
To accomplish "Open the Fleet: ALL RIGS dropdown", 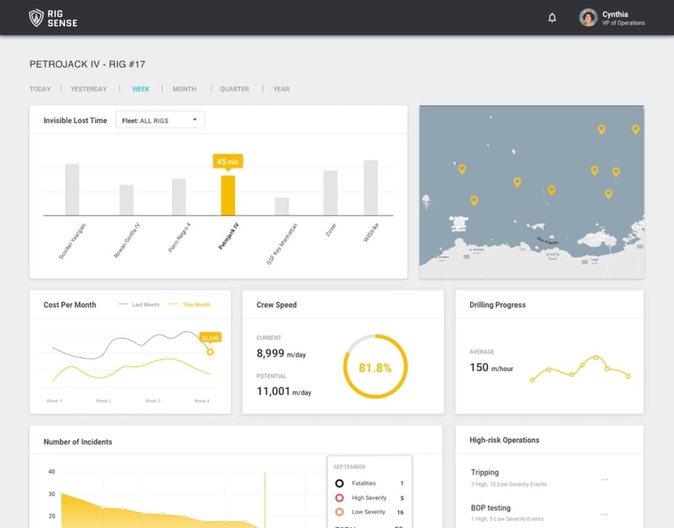I will click(x=160, y=120).
